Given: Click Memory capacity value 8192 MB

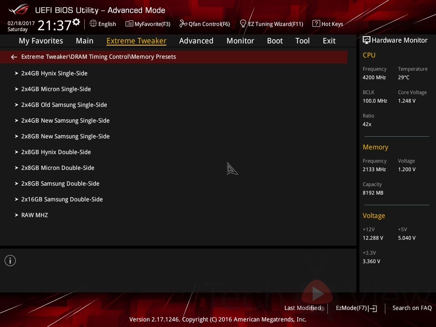Looking at the screenshot, I should pos(373,193).
